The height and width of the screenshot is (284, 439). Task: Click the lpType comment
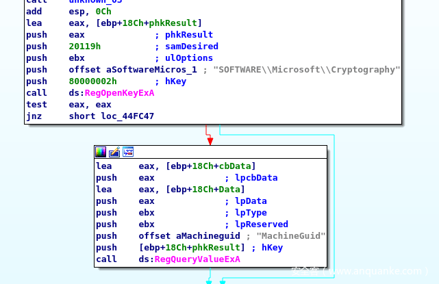pyautogui.click(x=251, y=213)
